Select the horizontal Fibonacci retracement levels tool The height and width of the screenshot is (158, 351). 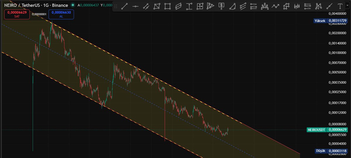pyautogui.click(x=254, y=6)
